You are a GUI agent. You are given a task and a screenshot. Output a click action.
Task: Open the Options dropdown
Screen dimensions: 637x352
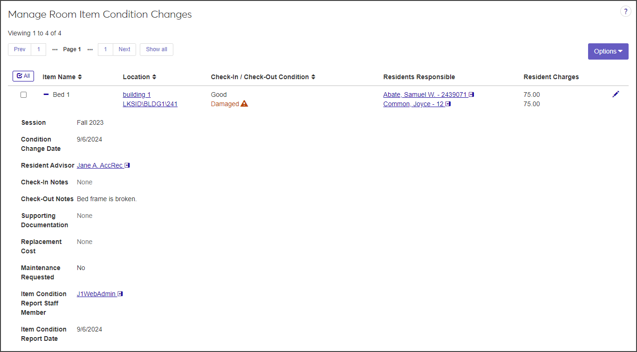608,51
